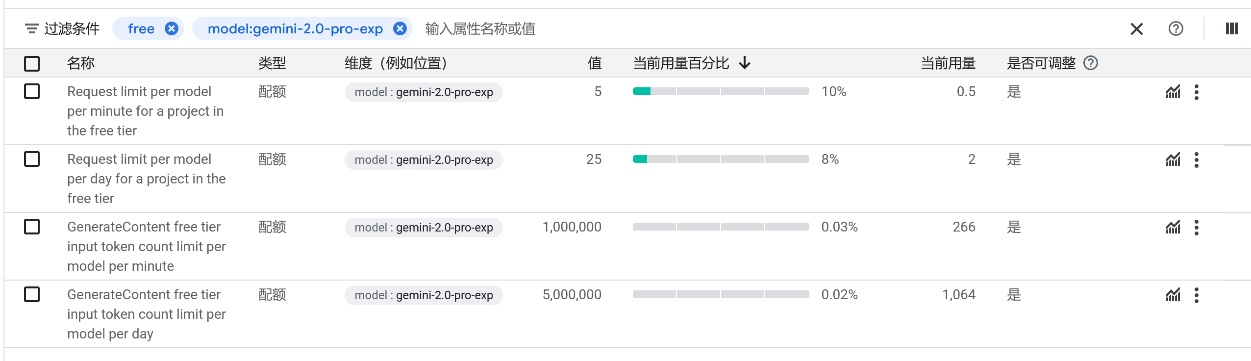Screen dimensions: 1251x361
Task: Click the 维度（例如位置）column header
Action: pyautogui.click(x=396, y=63)
